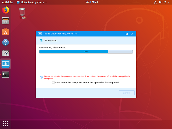Click the Cancel button
This screenshot has width=172, height=129.
tap(127, 93)
